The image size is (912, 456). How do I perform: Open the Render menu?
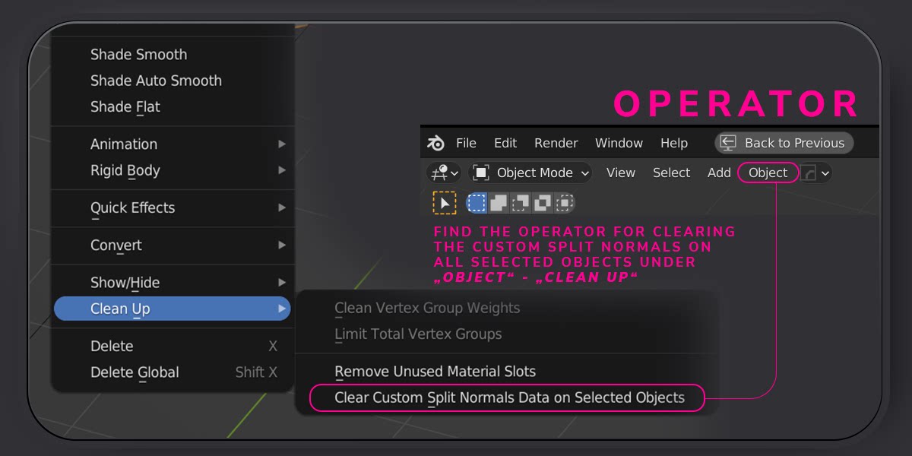pos(556,143)
